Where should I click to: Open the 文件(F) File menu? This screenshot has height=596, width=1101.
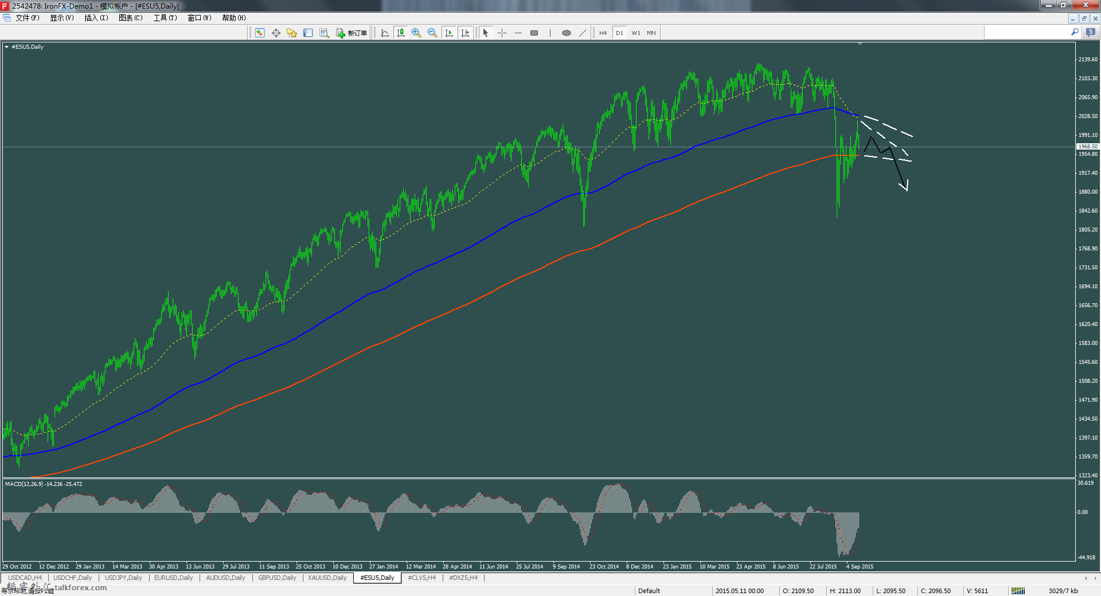[28, 18]
